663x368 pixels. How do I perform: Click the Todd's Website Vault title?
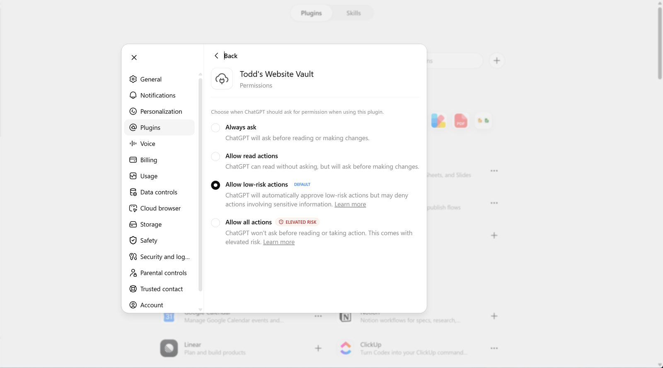click(276, 74)
